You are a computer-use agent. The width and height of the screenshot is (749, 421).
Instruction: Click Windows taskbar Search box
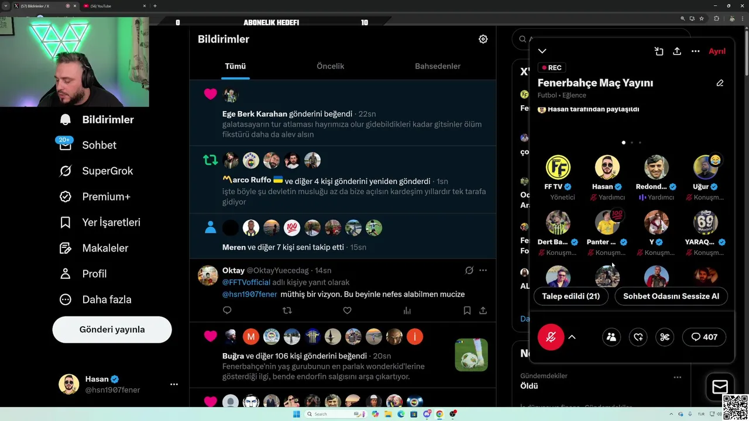pos(335,414)
